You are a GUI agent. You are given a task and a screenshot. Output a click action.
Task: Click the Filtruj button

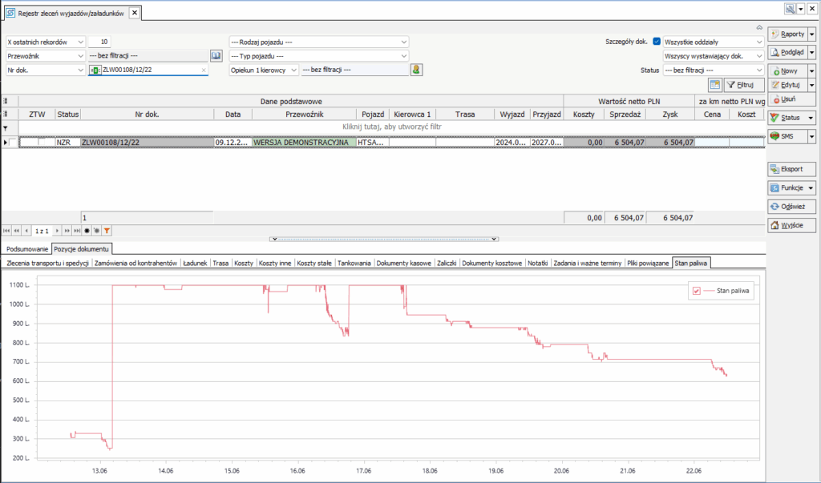(x=744, y=85)
